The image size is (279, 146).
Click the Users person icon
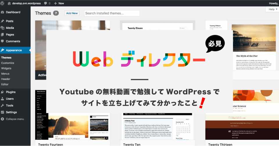(x=2, y=99)
